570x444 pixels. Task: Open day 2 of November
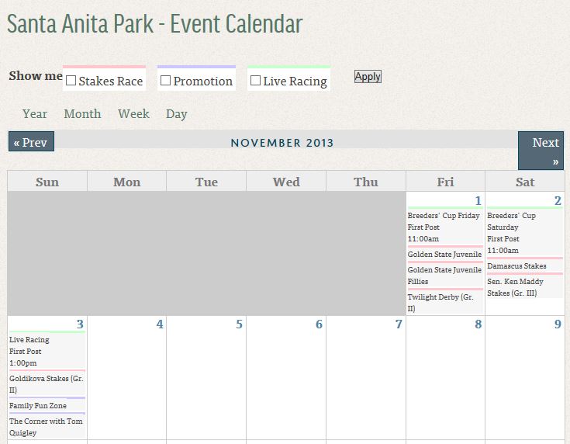[558, 200]
